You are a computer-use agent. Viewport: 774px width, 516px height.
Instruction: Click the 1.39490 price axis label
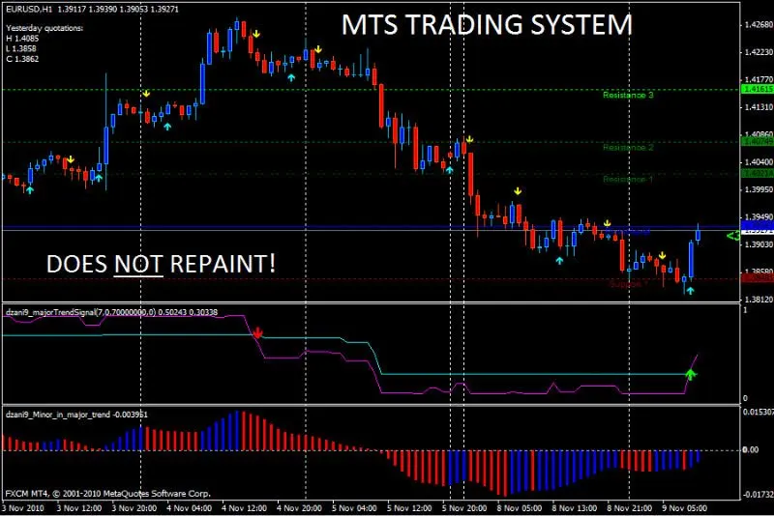[759, 216]
